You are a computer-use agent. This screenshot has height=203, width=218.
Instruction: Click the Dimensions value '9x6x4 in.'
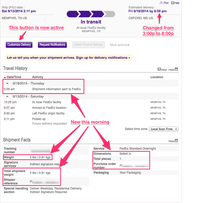(126, 154)
